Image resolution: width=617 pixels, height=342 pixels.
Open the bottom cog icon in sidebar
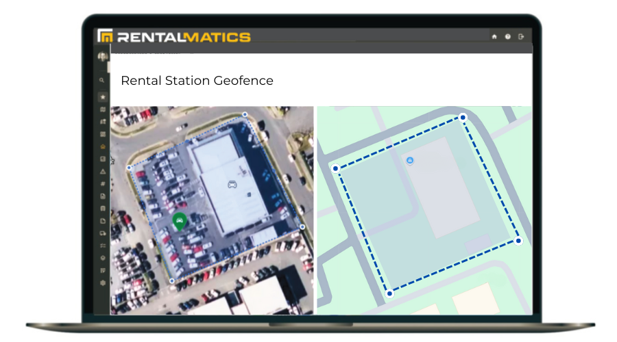pyautogui.click(x=103, y=282)
